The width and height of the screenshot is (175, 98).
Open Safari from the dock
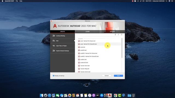coord(49,95)
